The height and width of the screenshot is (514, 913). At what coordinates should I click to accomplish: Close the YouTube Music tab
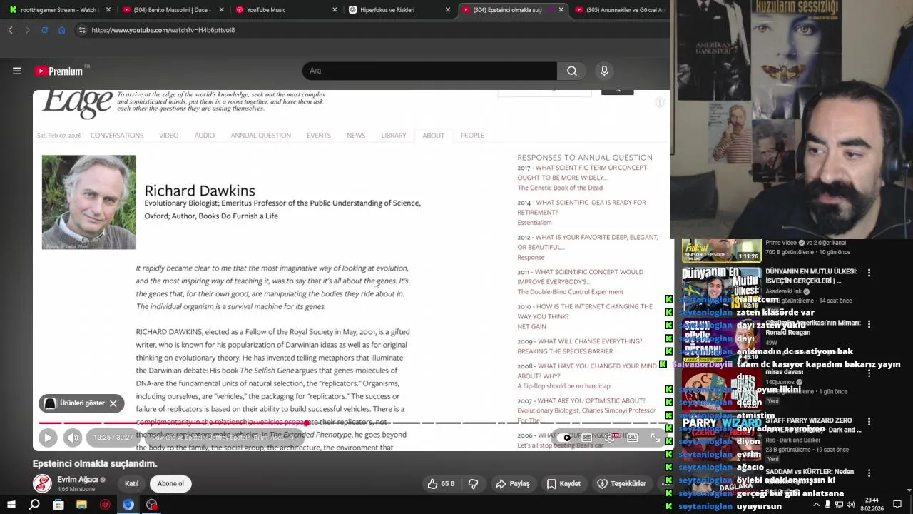point(335,10)
